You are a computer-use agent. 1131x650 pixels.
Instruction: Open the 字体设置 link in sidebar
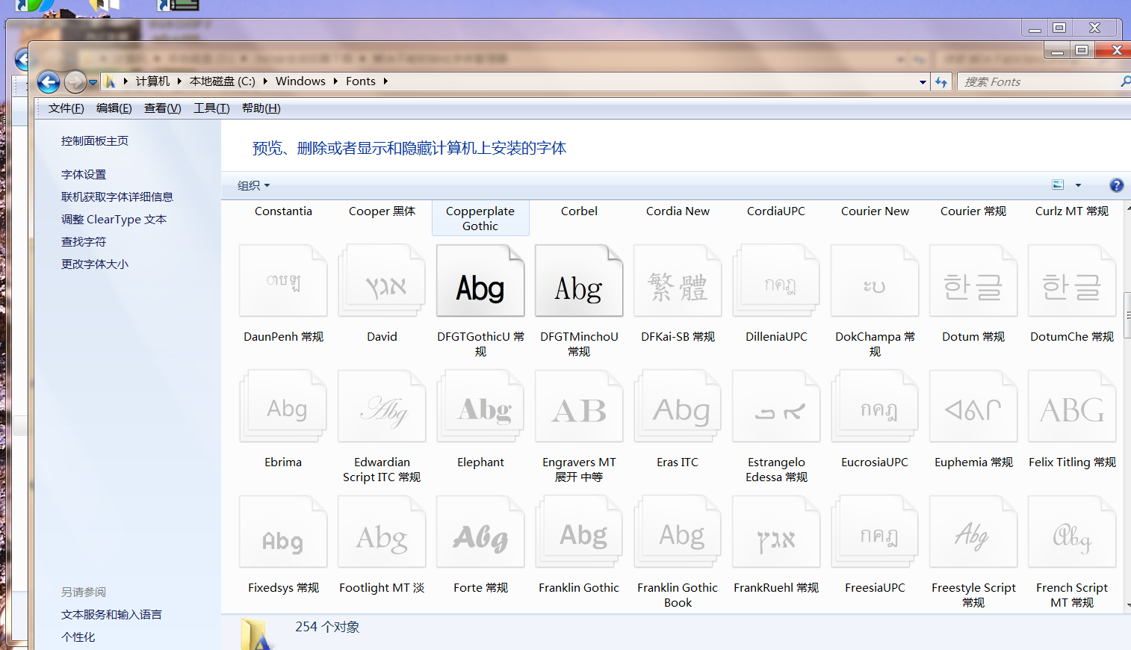[x=84, y=174]
